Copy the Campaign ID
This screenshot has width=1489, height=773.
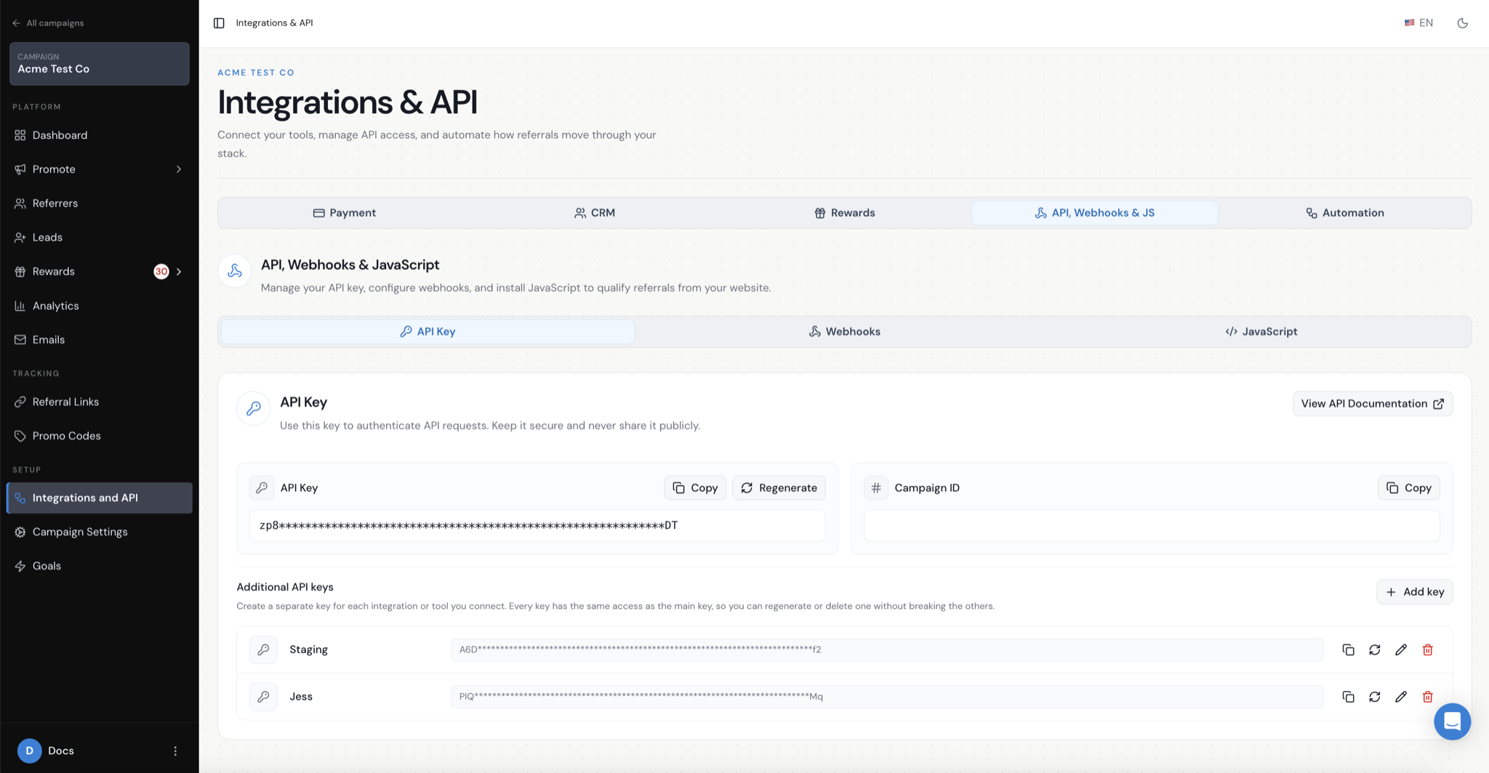point(1408,488)
